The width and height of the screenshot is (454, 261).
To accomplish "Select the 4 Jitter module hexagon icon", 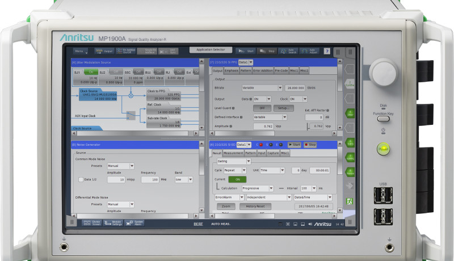I will [x=350, y=113].
